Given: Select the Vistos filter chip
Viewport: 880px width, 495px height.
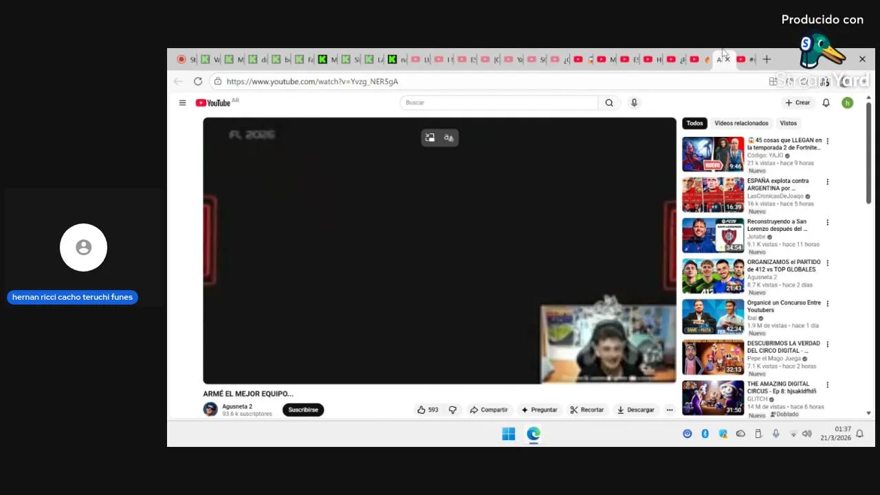Looking at the screenshot, I should click(x=789, y=124).
